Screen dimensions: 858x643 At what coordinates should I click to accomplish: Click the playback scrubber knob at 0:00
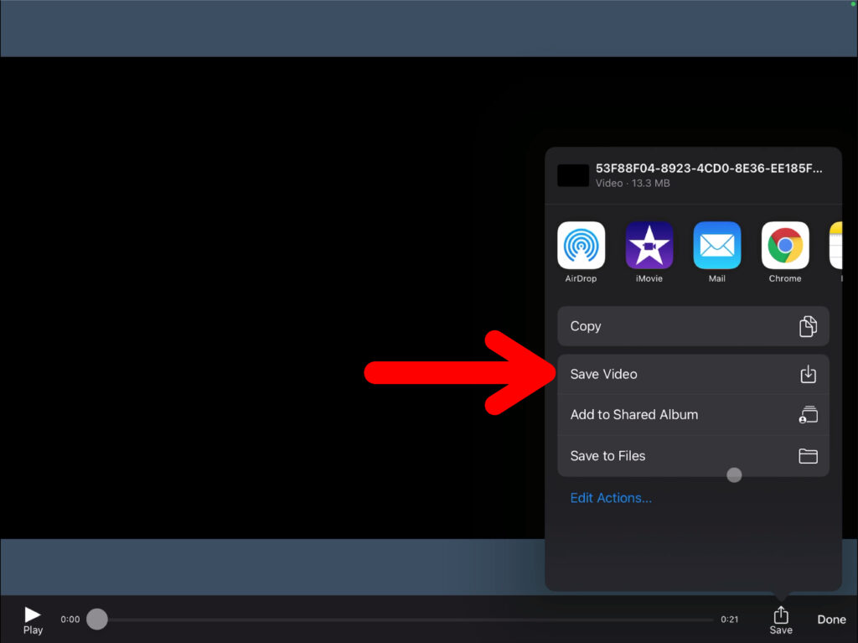[x=97, y=620]
